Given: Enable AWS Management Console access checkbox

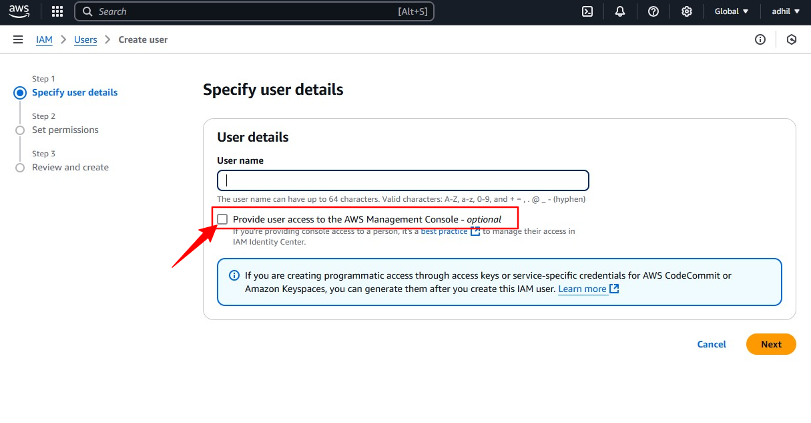Looking at the screenshot, I should [x=222, y=219].
